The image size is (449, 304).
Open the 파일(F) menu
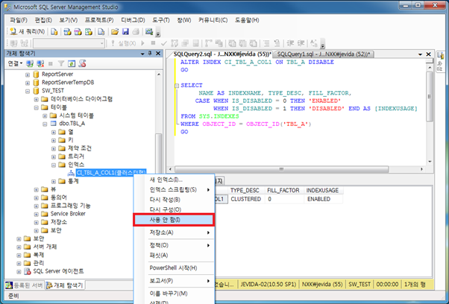[19, 20]
